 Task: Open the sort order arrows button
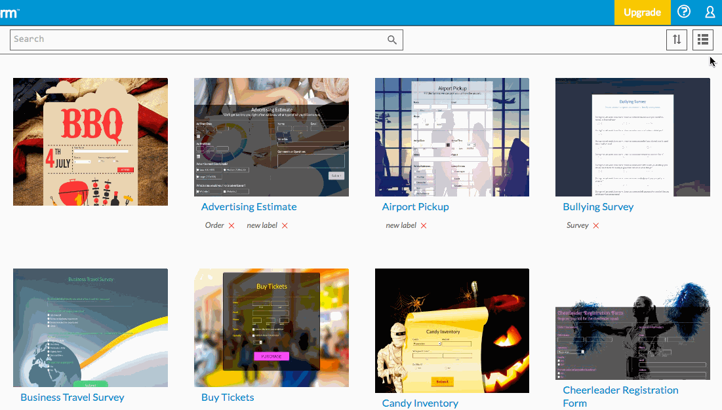(676, 39)
